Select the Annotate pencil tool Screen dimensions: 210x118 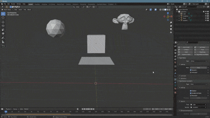click(3, 38)
